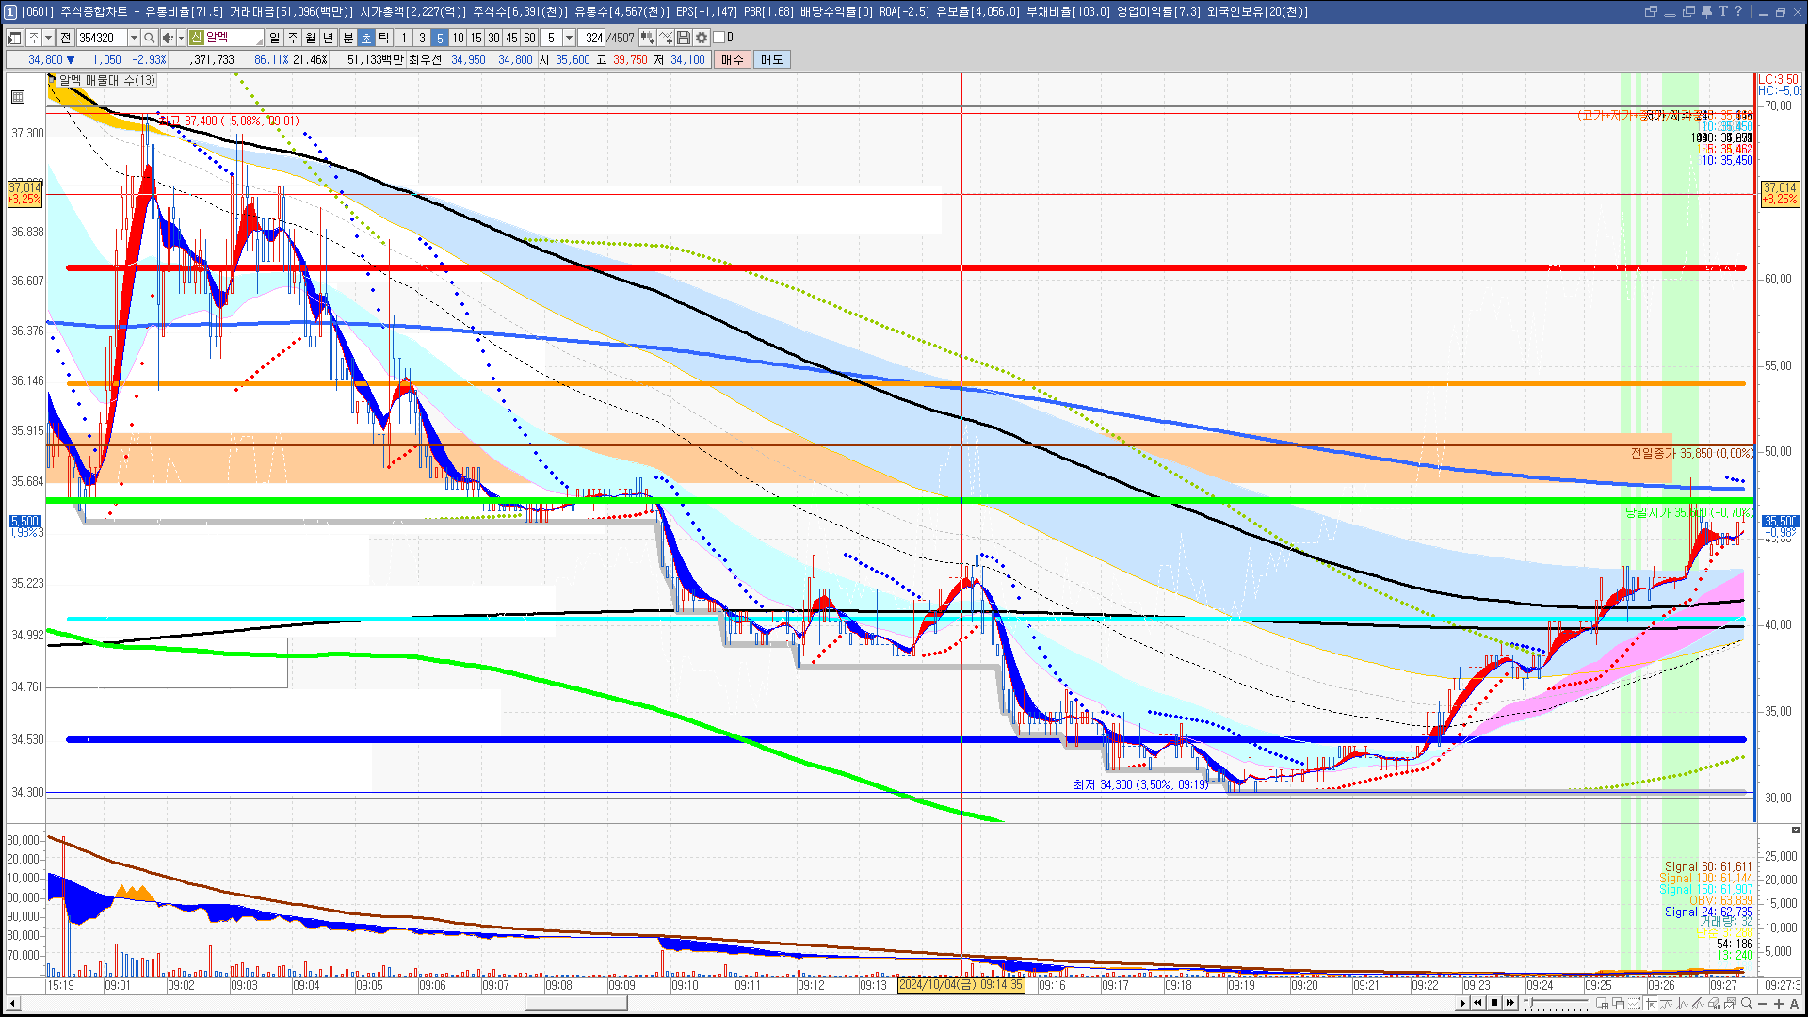Screen dimensions: 1808x1017
Task: Open the 주 type dropdown arrow at far left
Action: (48, 38)
